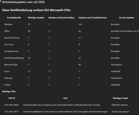Click value "1+" in the Office row

50,31
